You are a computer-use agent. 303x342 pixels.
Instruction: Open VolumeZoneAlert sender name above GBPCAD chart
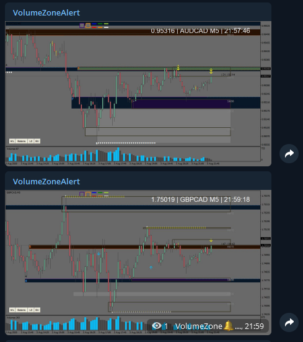(x=46, y=181)
